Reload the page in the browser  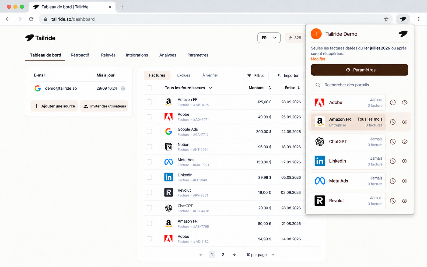point(31,19)
